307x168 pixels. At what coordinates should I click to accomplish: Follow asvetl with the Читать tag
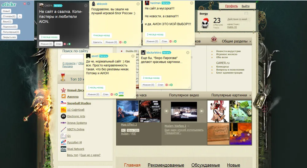[x=103, y=56]
